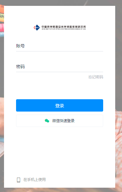Click the green WeChat icon

tap(47, 121)
